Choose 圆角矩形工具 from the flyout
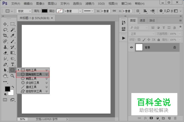The width and height of the screenshot is (184, 122). 33,74
